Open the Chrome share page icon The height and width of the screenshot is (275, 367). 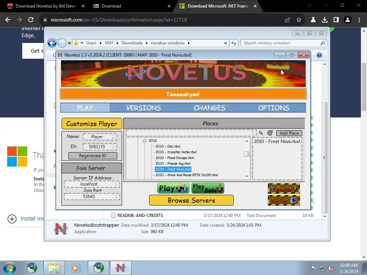(x=287, y=20)
